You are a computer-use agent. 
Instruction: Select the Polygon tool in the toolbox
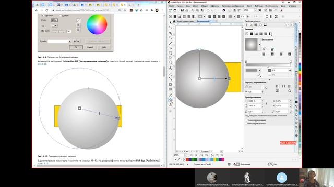point(171,62)
